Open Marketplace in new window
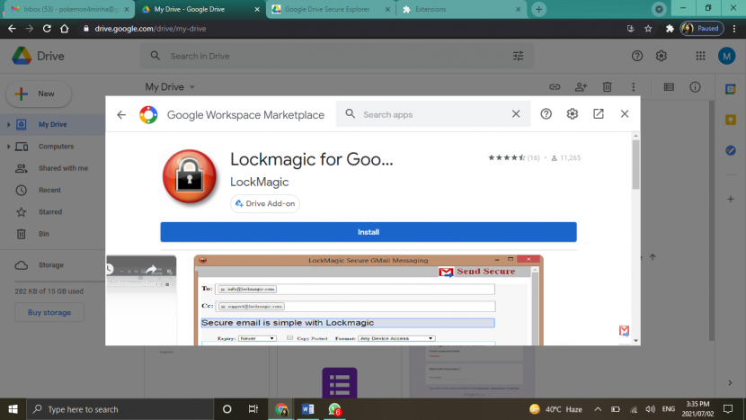 coord(598,114)
